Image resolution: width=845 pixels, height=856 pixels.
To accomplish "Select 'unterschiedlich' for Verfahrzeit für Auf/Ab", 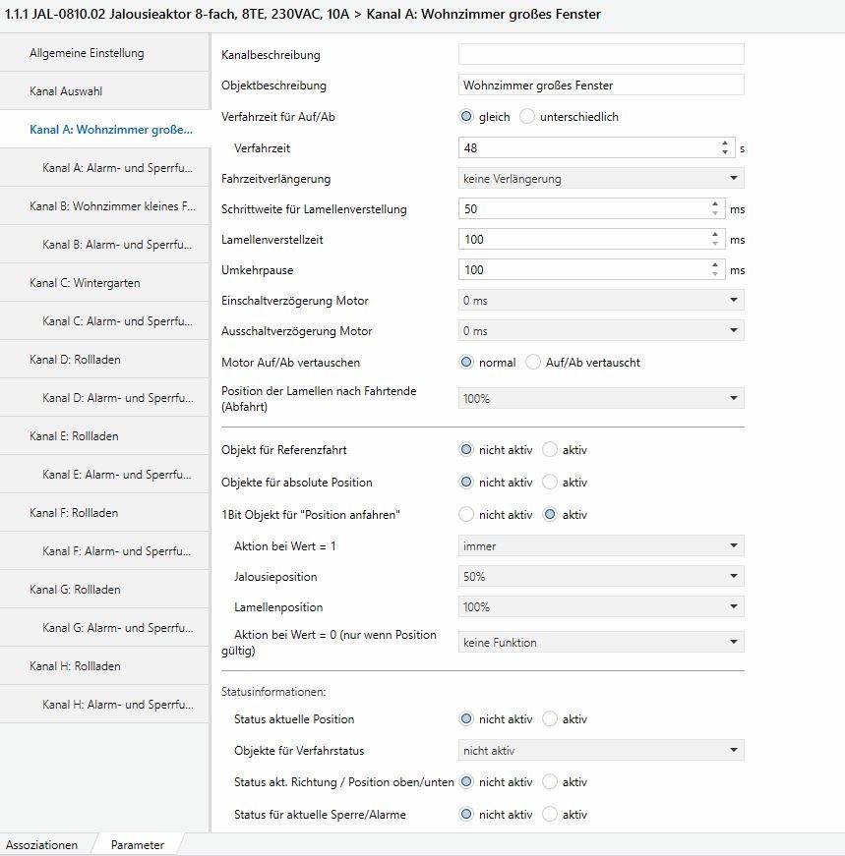I will pos(527,117).
